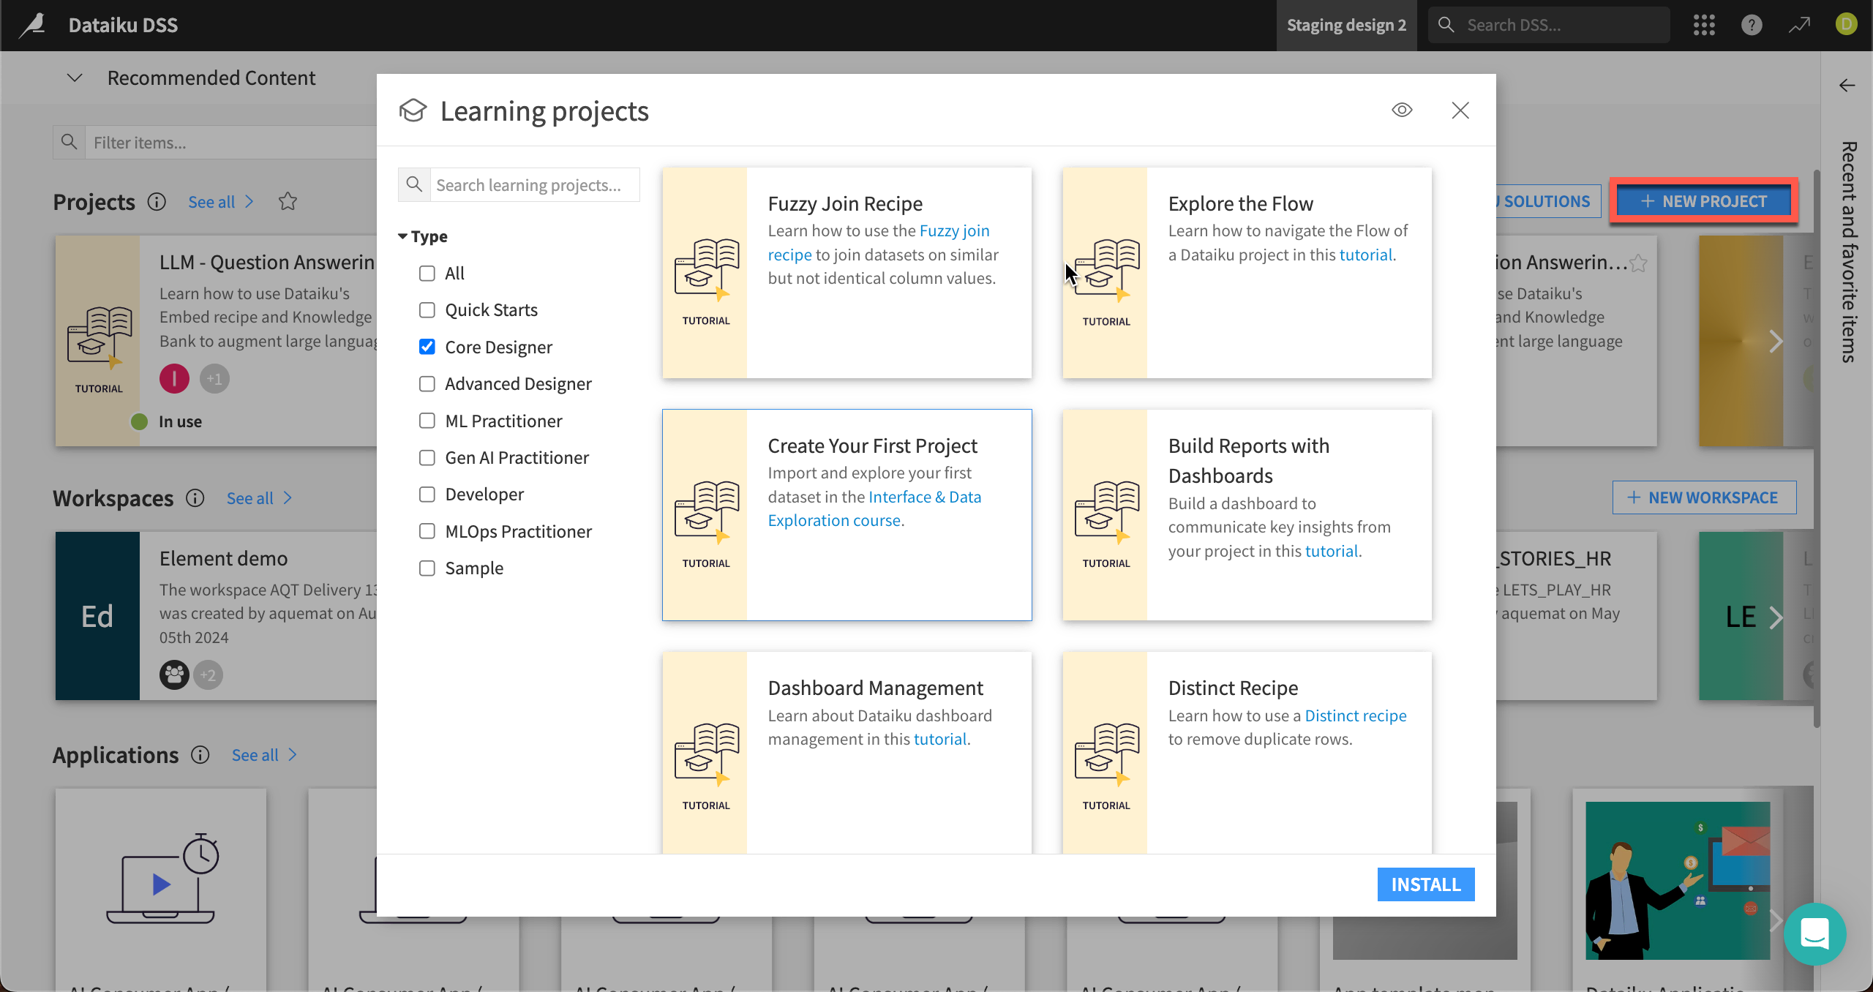The height and width of the screenshot is (992, 1873).
Task: Click the homepage vertical scrollbar
Action: (x=1817, y=448)
